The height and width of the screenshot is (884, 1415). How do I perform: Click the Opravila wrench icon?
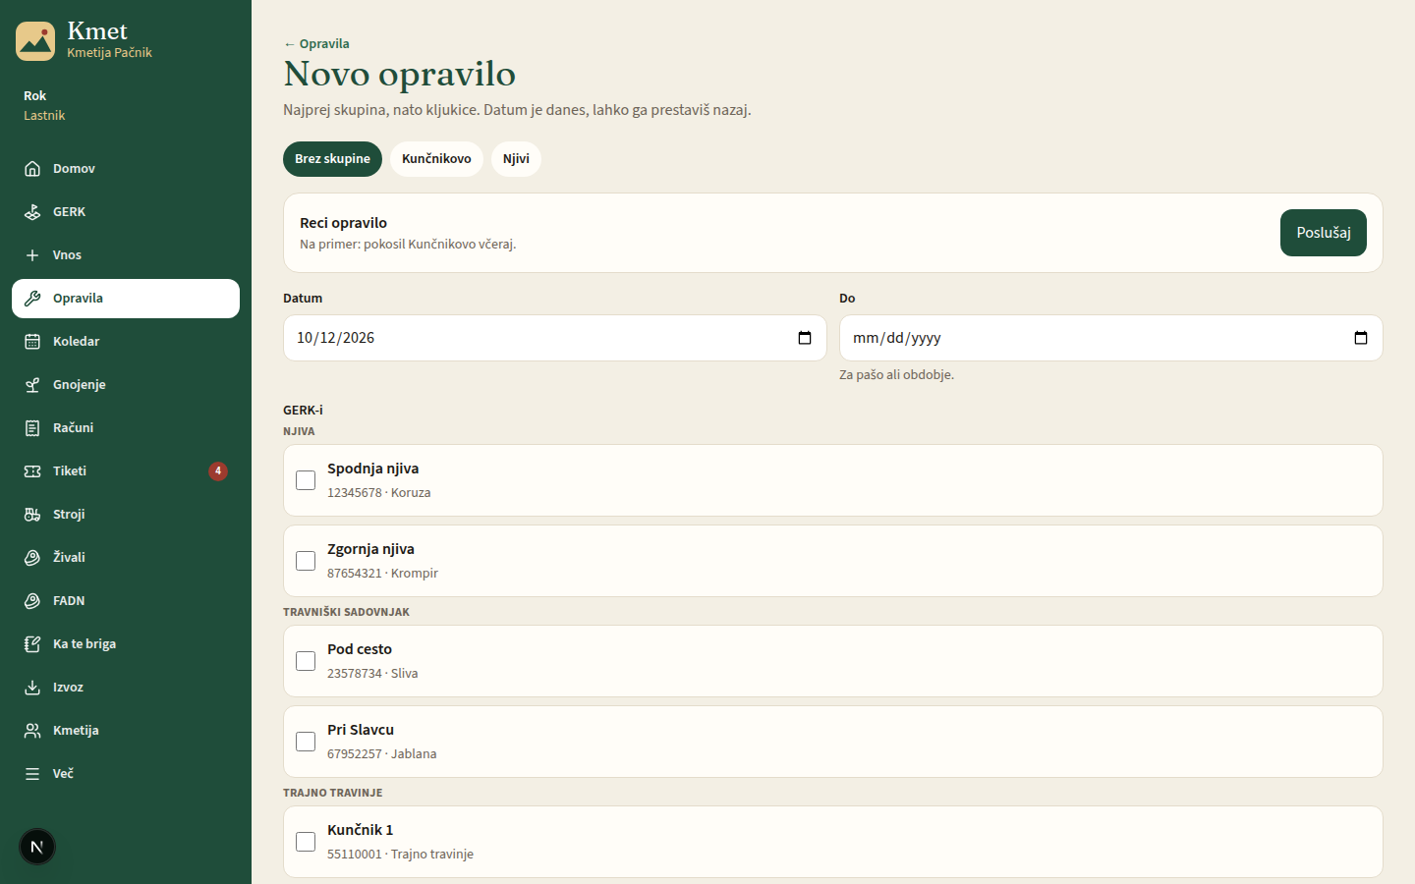(x=32, y=299)
